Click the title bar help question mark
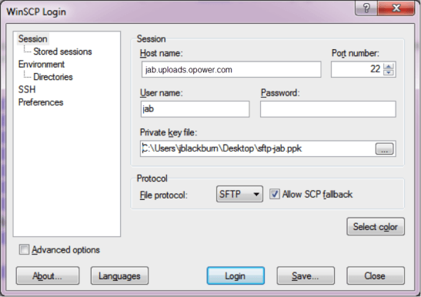This screenshot has height=297, width=421. (x=366, y=8)
